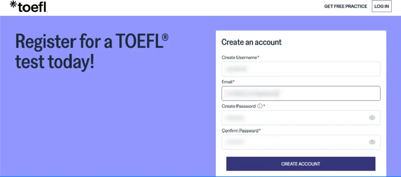
Task: Click the Create Username input field
Action: tap(301, 69)
